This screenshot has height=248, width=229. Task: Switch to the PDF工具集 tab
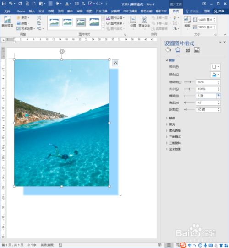(x=130, y=11)
